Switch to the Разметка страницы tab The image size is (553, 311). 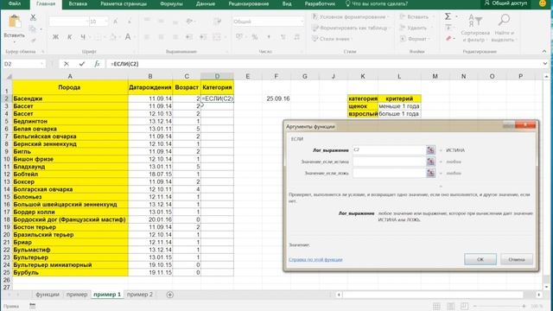coord(124,3)
